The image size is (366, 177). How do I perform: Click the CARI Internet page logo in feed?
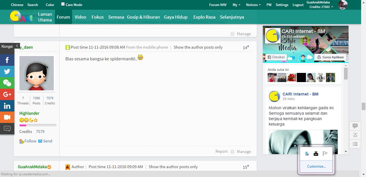274,96
